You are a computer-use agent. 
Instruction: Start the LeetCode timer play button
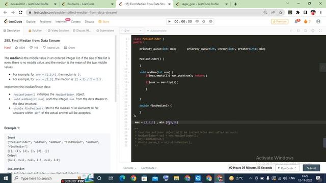pyautogui.click(x=169, y=21)
